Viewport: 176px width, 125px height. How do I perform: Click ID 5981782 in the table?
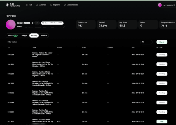(11, 64)
